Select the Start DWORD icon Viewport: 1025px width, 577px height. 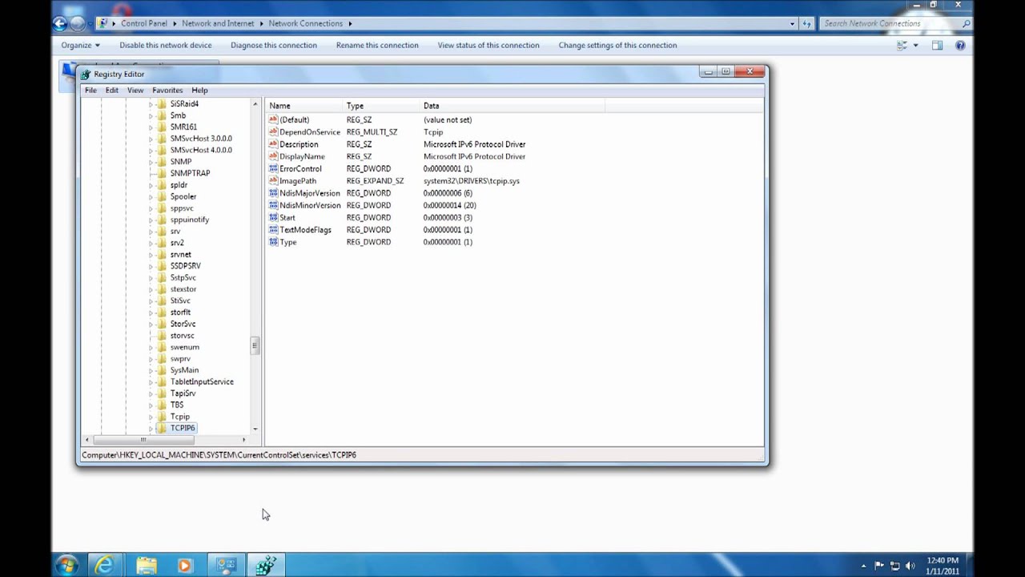[x=273, y=217]
